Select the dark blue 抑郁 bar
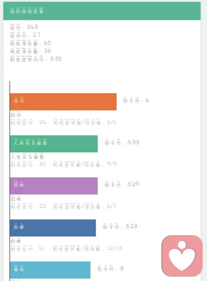207x281 pixels. tap(53, 228)
